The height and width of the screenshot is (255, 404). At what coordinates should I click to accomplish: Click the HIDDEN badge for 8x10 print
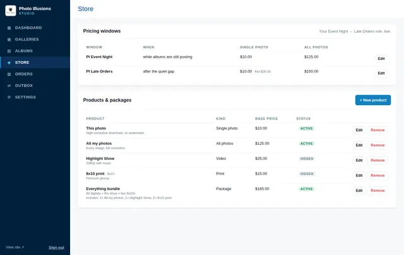point(307,174)
